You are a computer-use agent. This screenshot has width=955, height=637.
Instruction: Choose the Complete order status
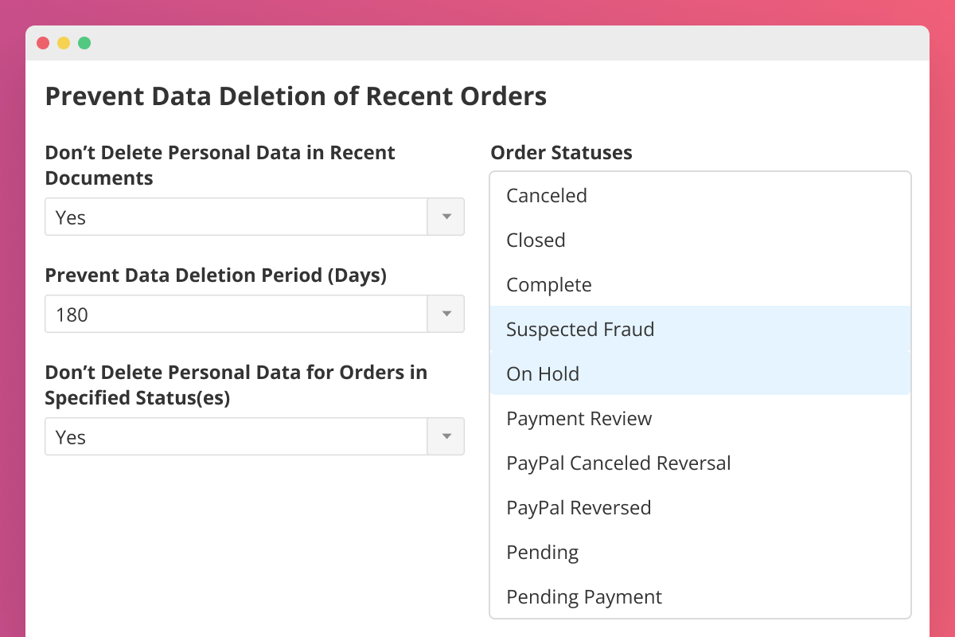[549, 285]
